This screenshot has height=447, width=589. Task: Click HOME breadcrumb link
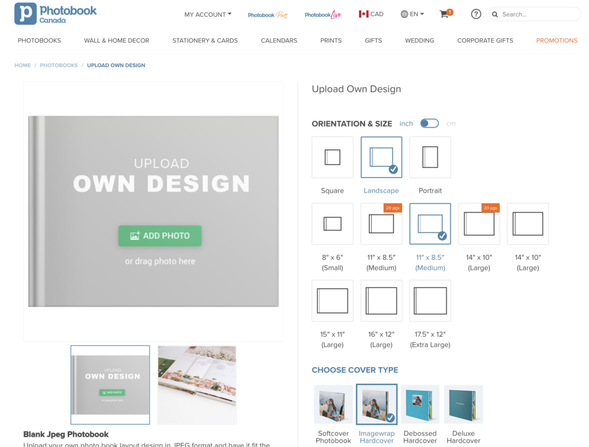click(22, 65)
